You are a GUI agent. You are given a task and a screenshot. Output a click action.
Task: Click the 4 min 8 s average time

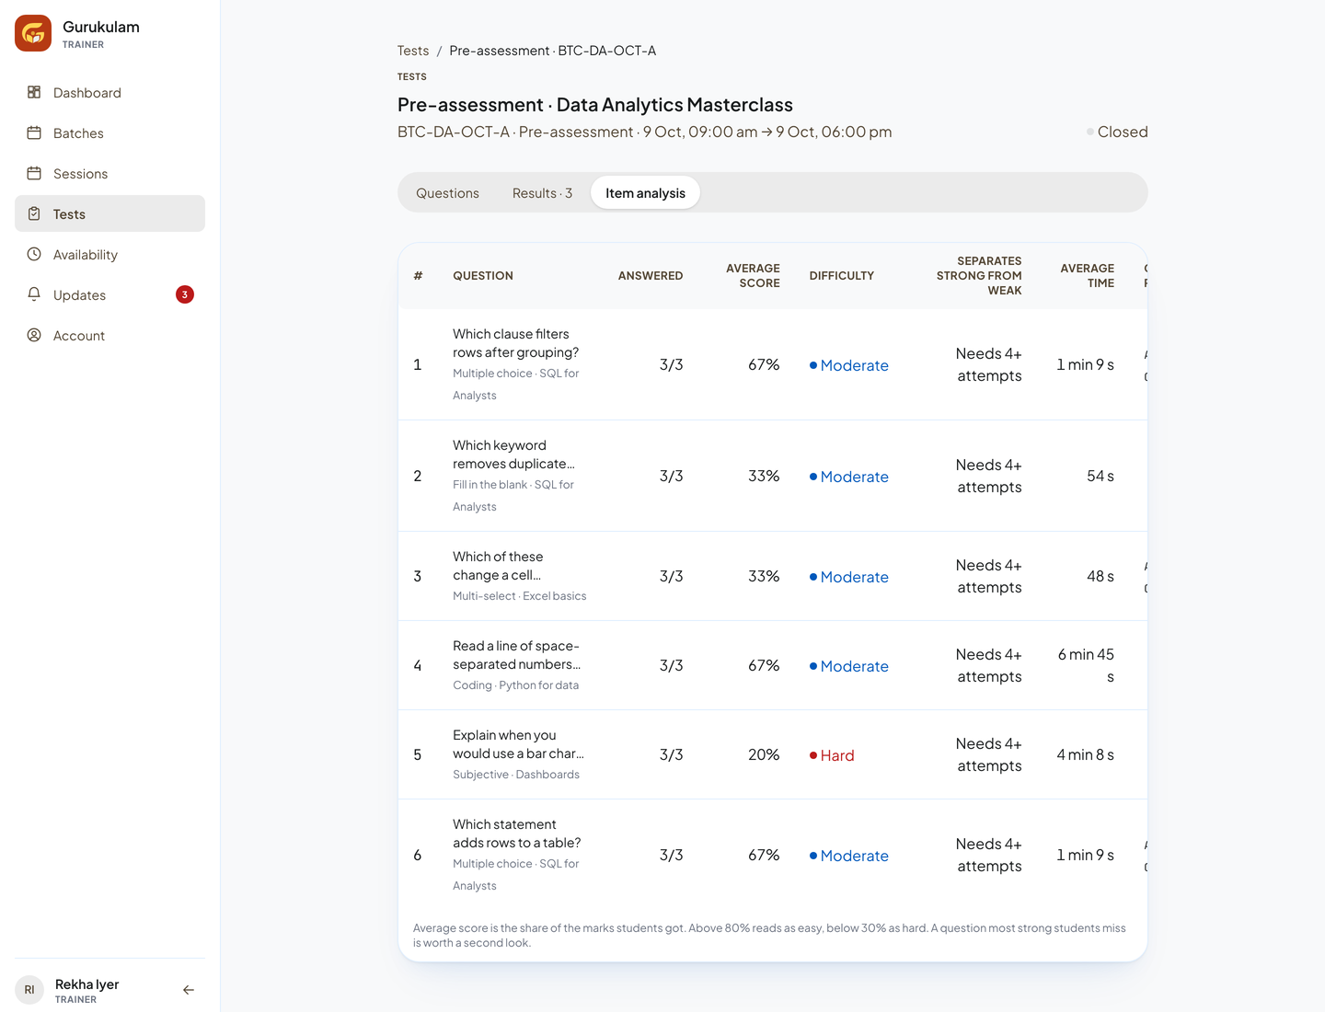click(x=1086, y=754)
